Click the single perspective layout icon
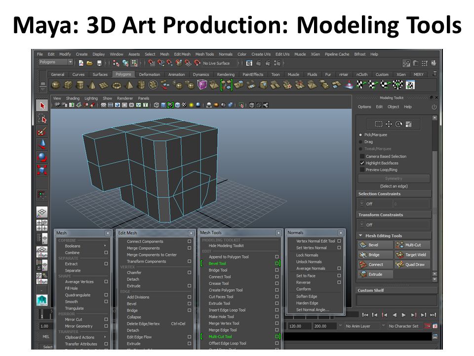 [x=42, y=212]
